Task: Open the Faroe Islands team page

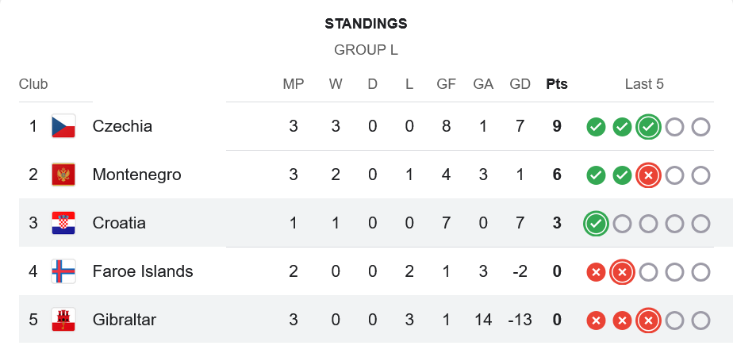Action: click(x=143, y=271)
